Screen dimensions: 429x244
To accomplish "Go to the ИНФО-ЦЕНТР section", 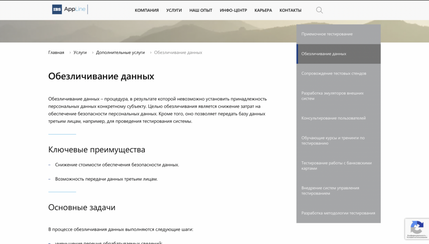I will pos(233,11).
